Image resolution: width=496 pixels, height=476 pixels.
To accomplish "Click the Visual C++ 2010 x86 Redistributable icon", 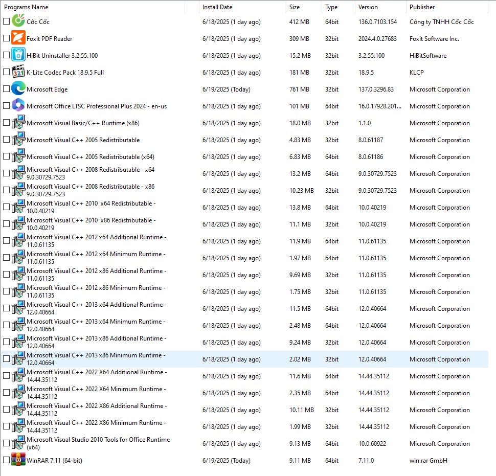I will click(18, 223).
